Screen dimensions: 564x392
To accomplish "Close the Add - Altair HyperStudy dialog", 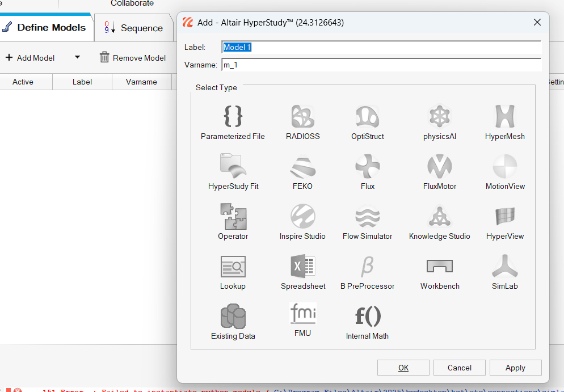I will pyautogui.click(x=537, y=22).
